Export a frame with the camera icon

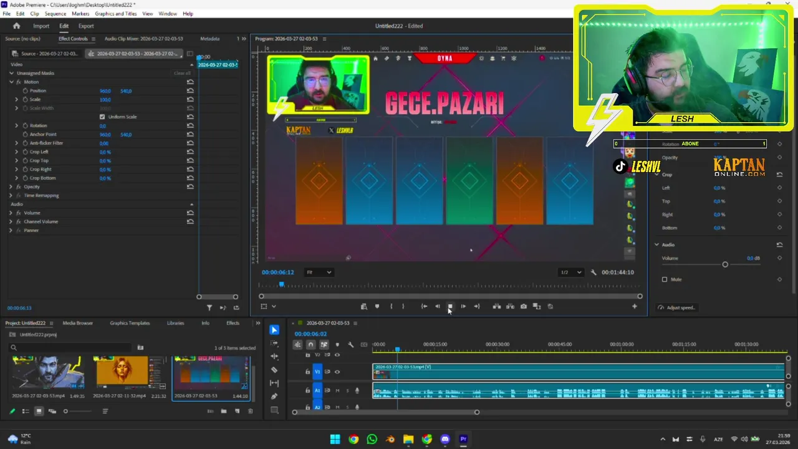pyautogui.click(x=524, y=306)
